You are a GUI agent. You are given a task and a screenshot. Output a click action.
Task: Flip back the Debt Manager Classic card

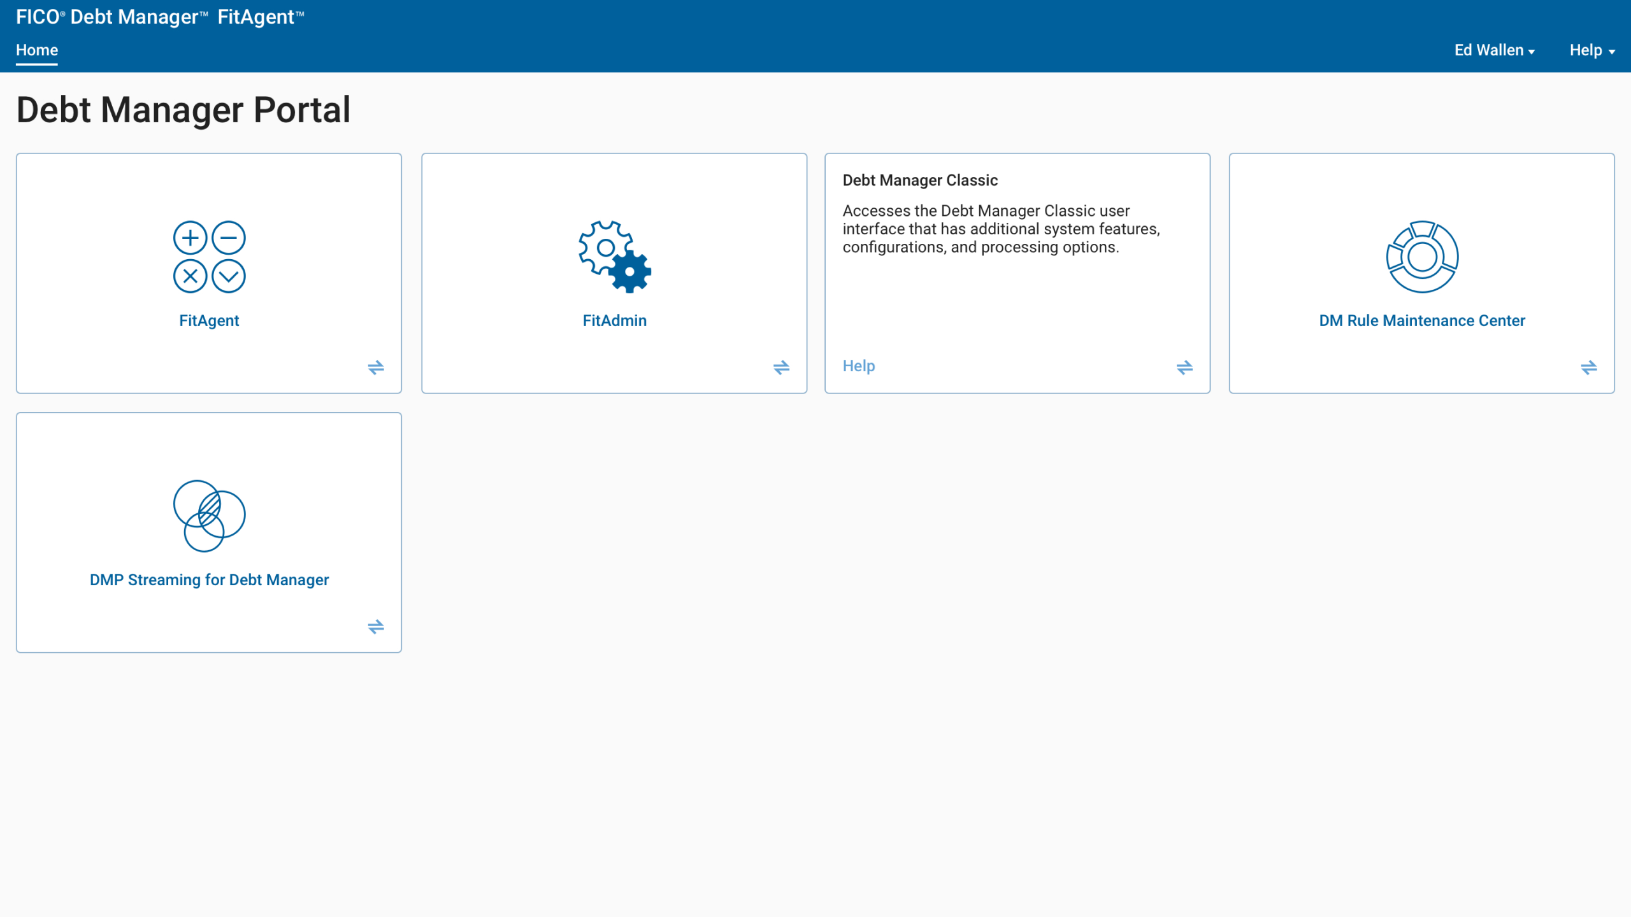point(1184,367)
